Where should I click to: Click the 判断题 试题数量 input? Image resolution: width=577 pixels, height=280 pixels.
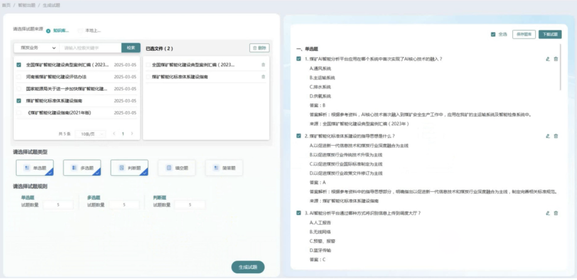click(190, 205)
